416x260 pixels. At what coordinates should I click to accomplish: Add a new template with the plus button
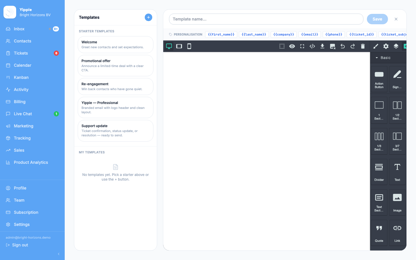pyautogui.click(x=148, y=17)
